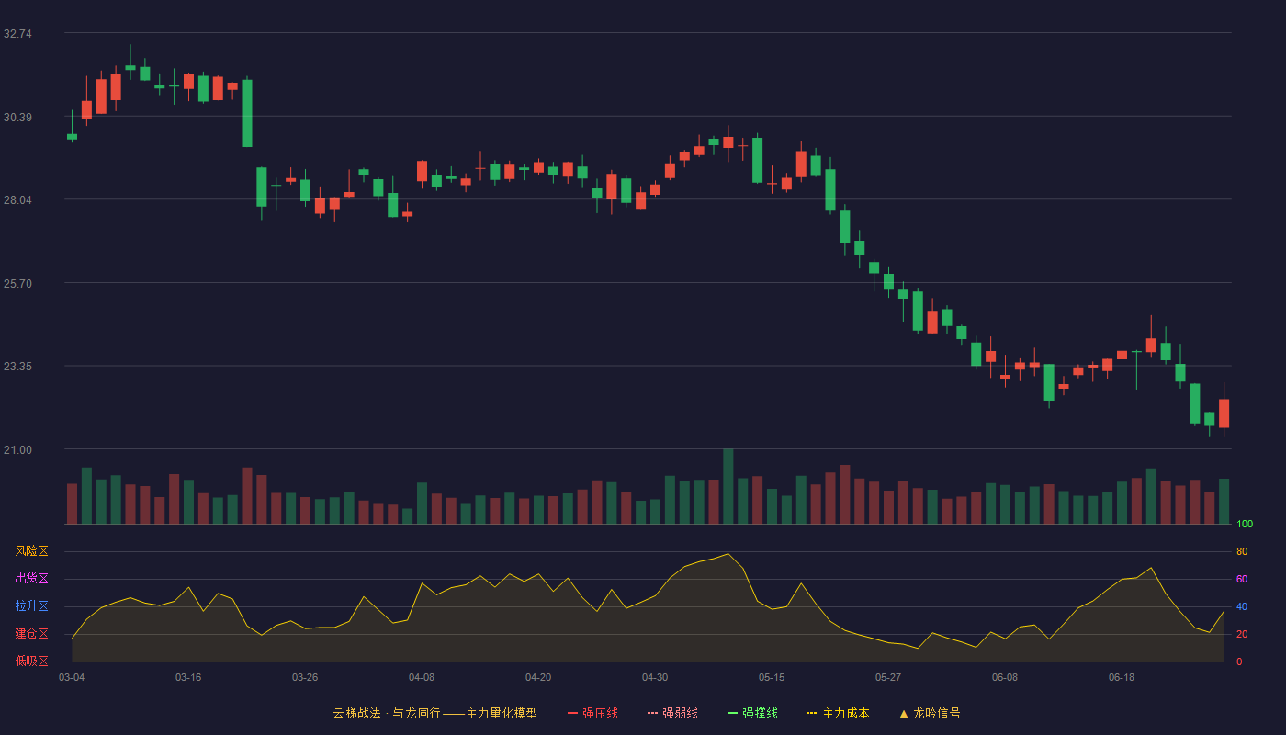Click the 出货区 zone label
1286x735 pixels.
(x=31, y=579)
